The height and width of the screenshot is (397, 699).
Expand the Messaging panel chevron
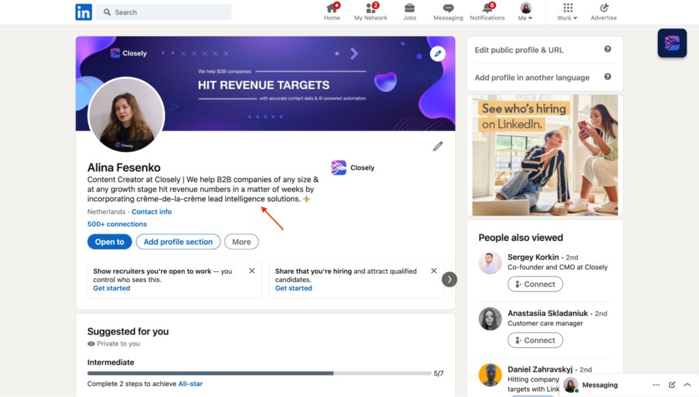point(687,385)
